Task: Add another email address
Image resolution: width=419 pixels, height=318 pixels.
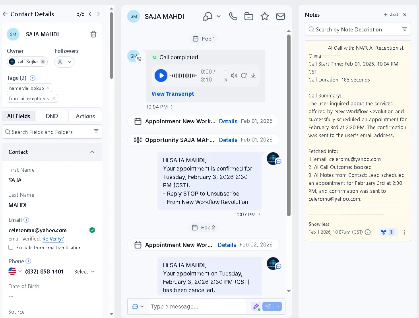Action: coord(26,220)
